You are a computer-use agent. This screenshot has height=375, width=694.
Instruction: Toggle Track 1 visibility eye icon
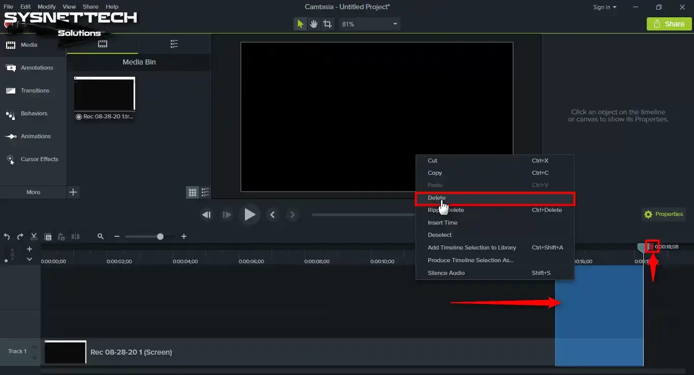click(x=35, y=347)
